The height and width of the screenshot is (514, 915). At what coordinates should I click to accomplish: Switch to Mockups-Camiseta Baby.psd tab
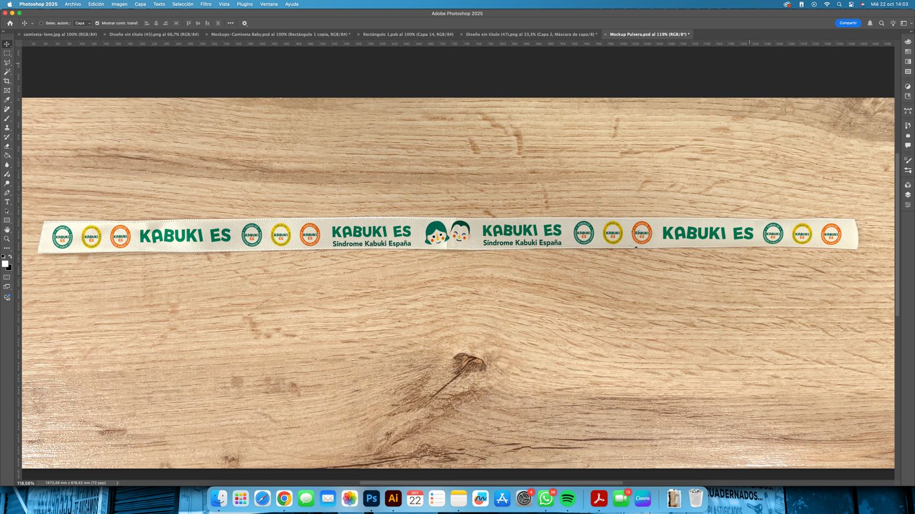(x=280, y=34)
